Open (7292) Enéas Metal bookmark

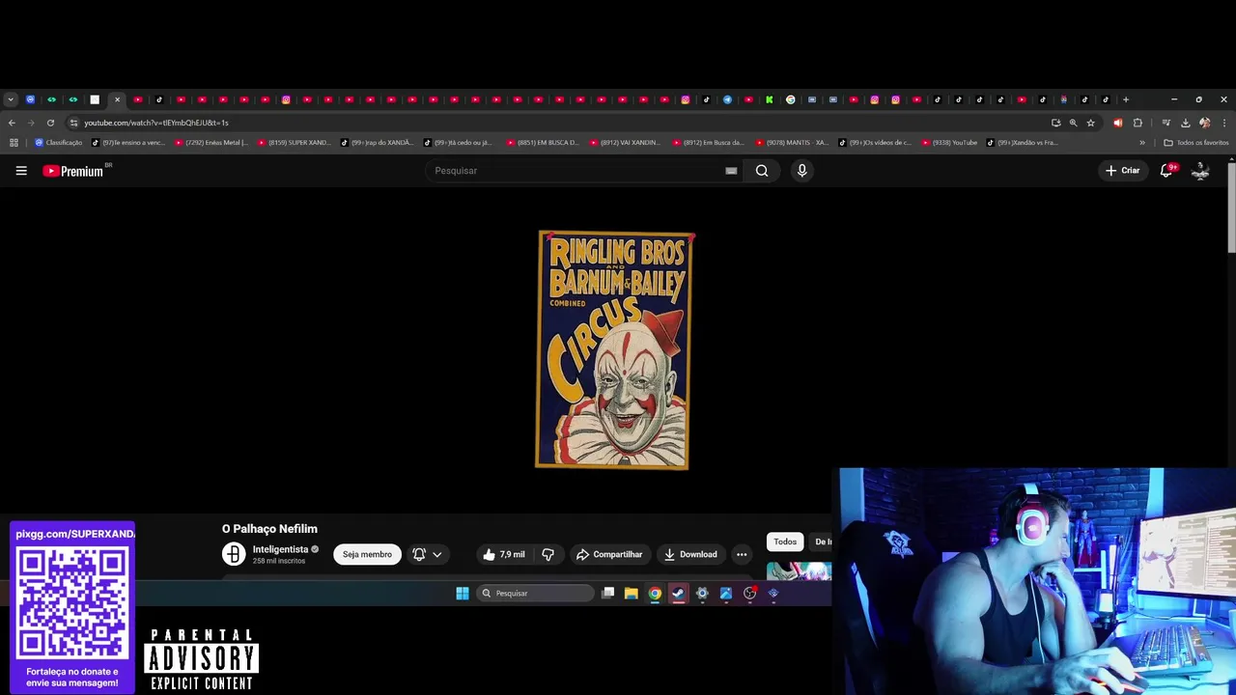coord(211,143)
